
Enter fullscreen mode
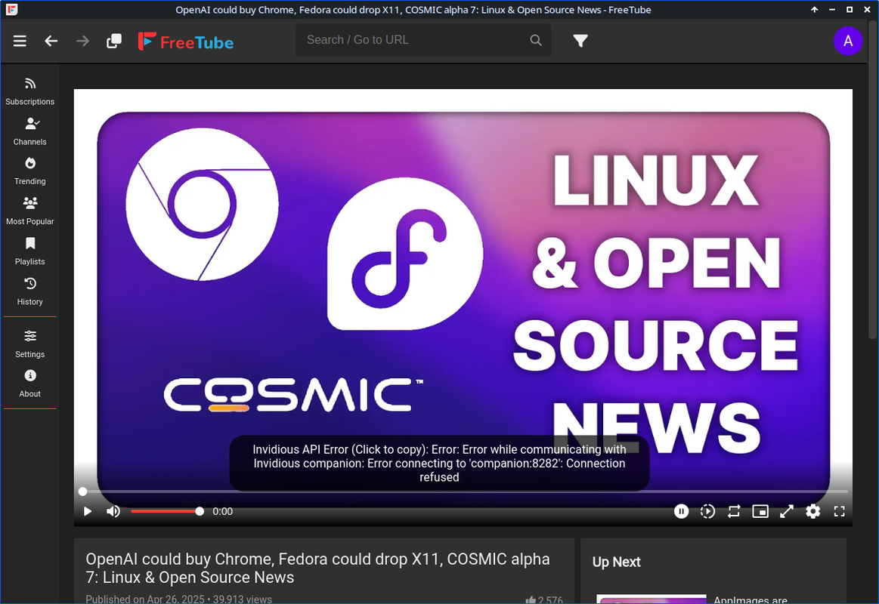point(839,511)
